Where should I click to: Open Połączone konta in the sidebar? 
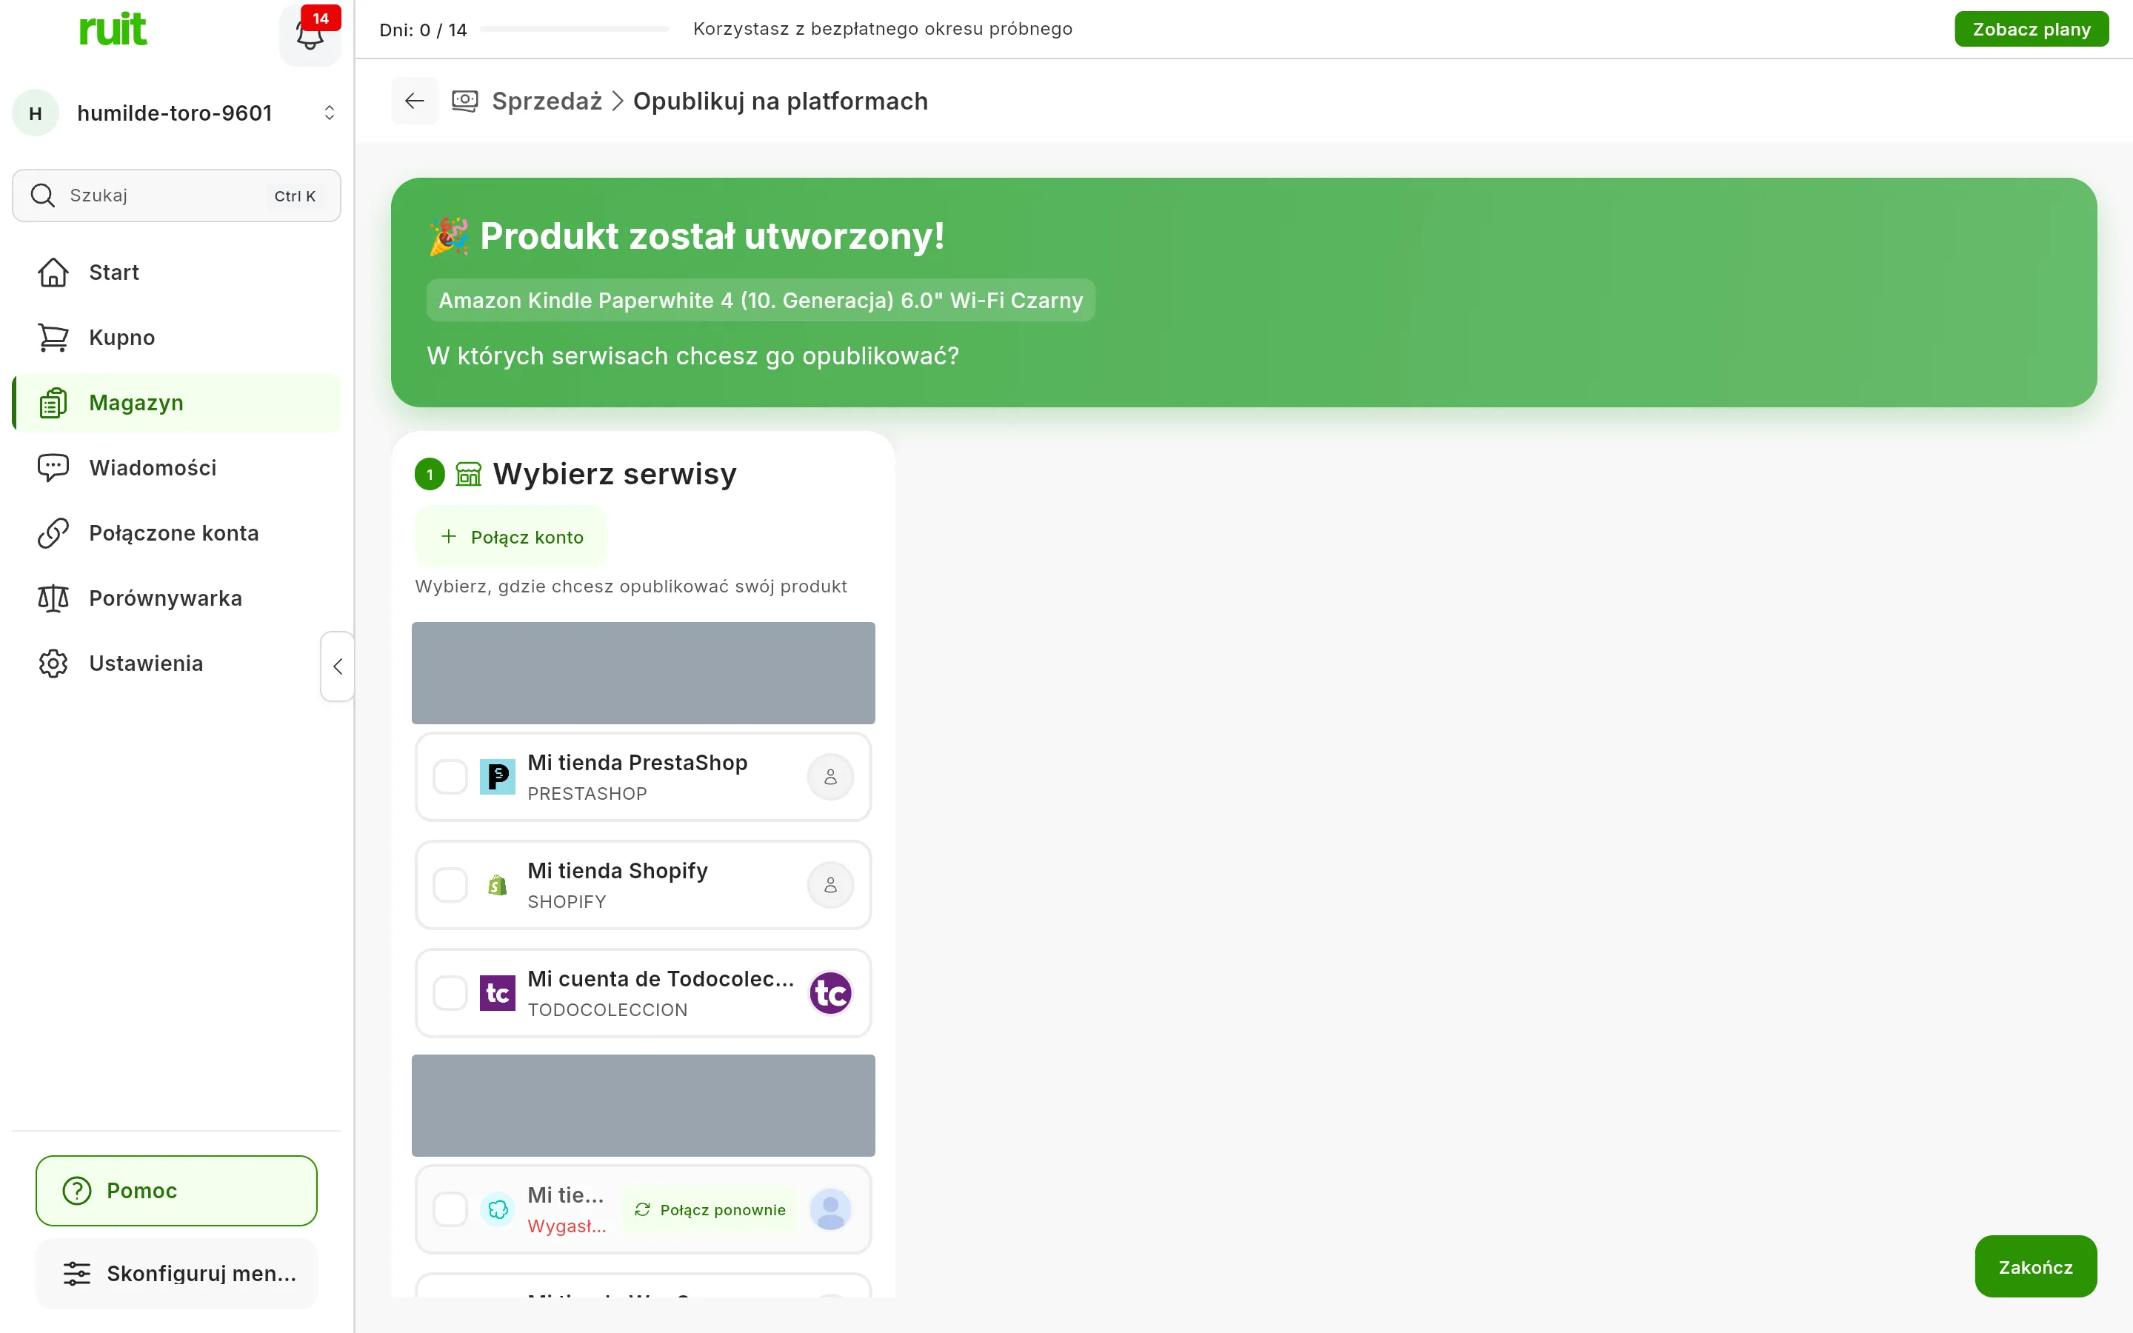tap(176, 532)
